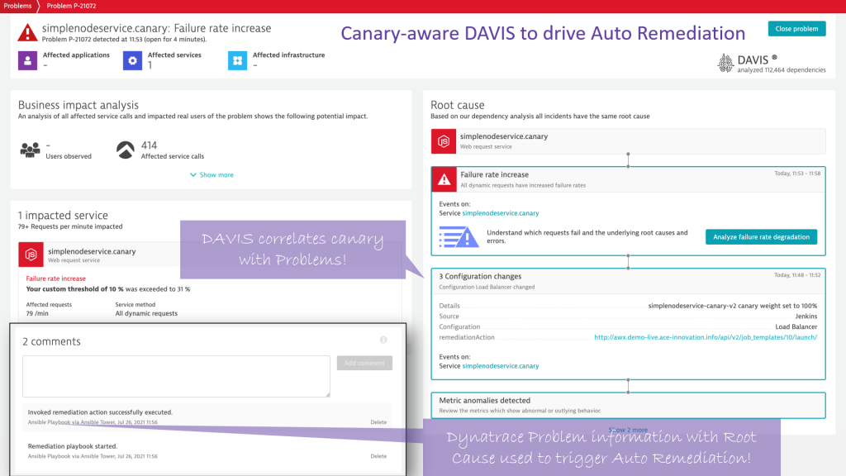Open the Metric anomalies detected card

coord(628,405)
